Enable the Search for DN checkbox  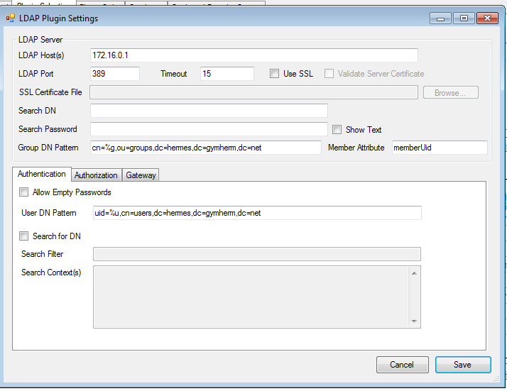pos(24,236)
